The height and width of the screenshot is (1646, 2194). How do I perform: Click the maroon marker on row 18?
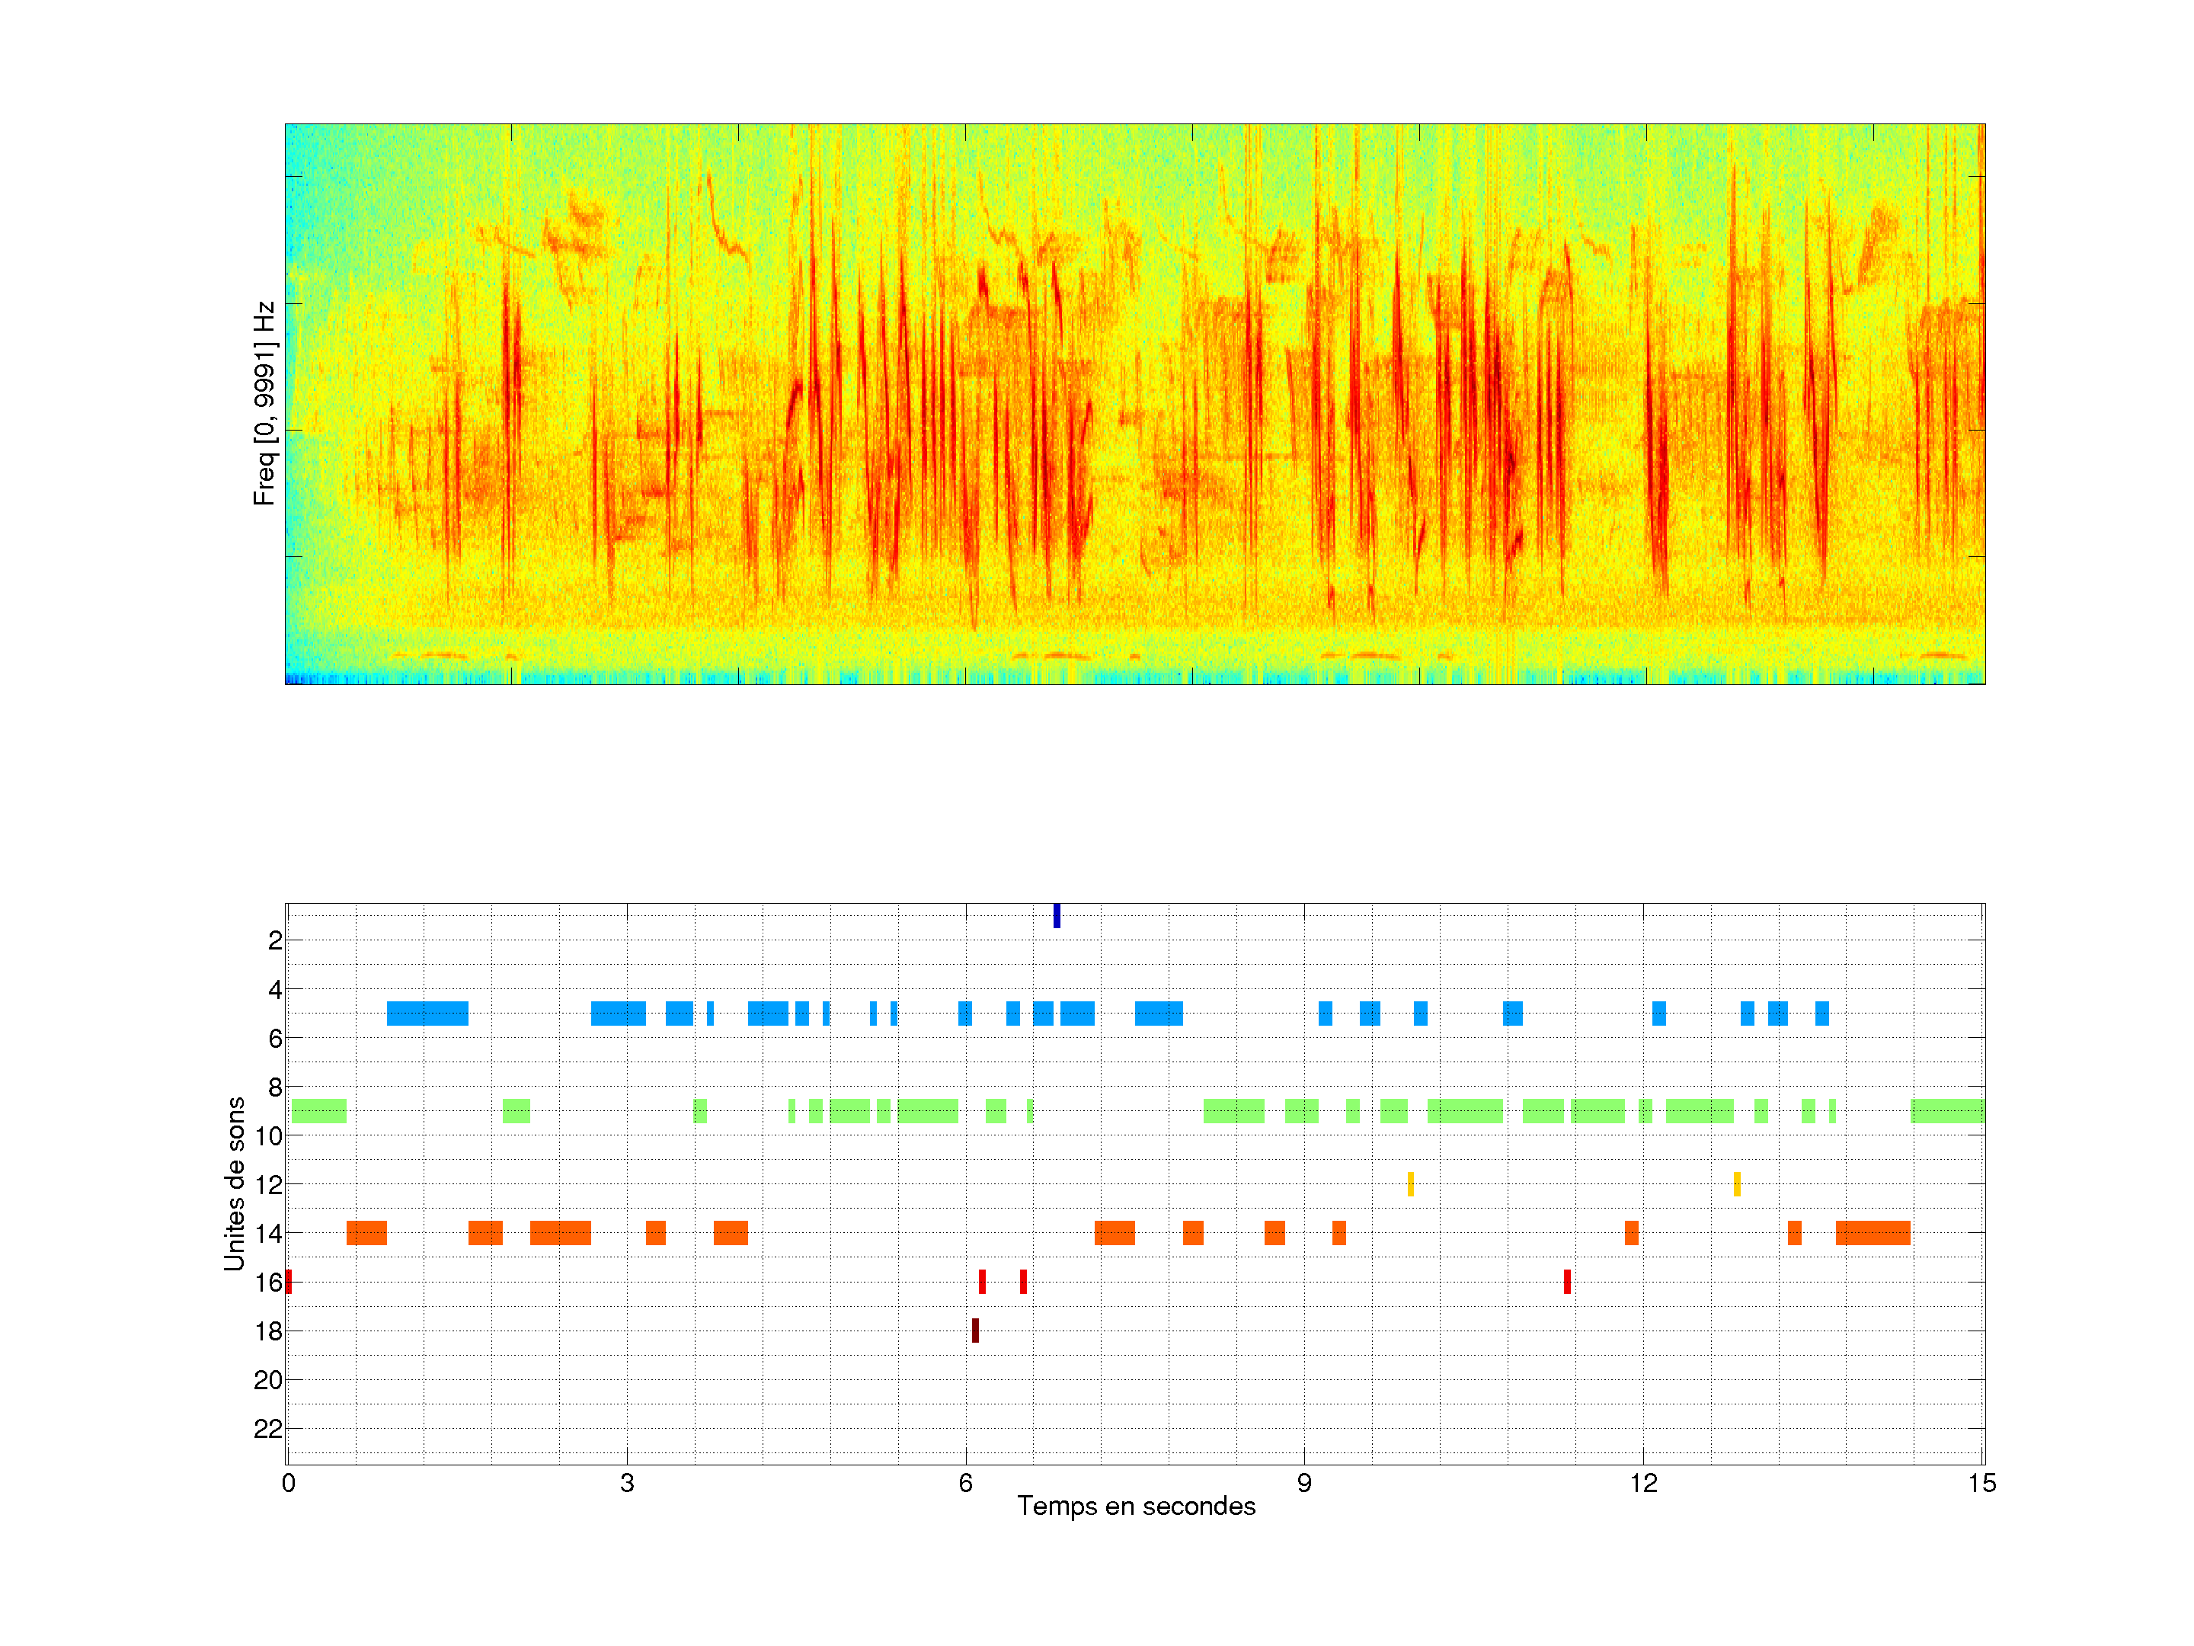tap(975, 1331)
